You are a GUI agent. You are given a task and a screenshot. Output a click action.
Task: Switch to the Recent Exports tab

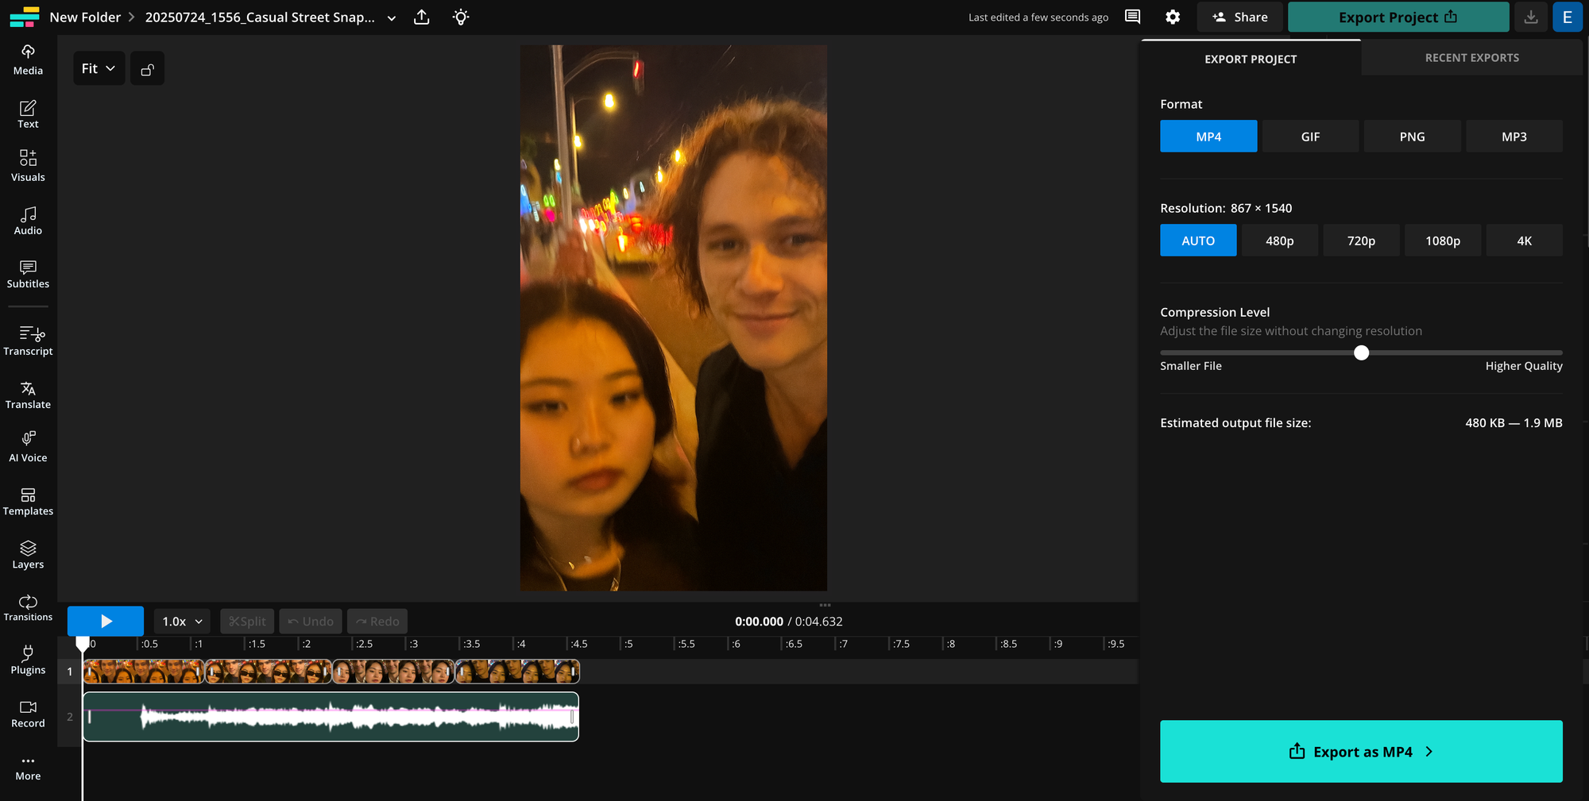point(1471,58)
